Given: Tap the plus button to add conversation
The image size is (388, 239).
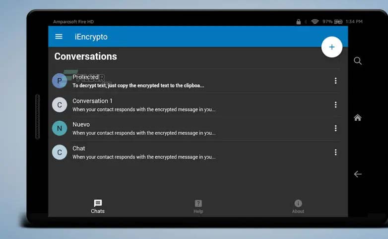Looking at the screenshot, I should pyautogui.click(x=331, y=47).
